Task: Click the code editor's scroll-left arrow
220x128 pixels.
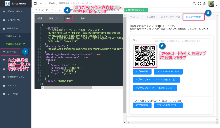Action: (43, 87)
